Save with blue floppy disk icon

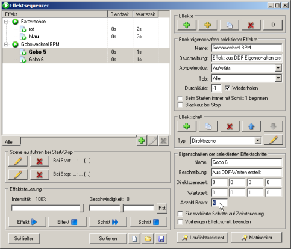161,239
